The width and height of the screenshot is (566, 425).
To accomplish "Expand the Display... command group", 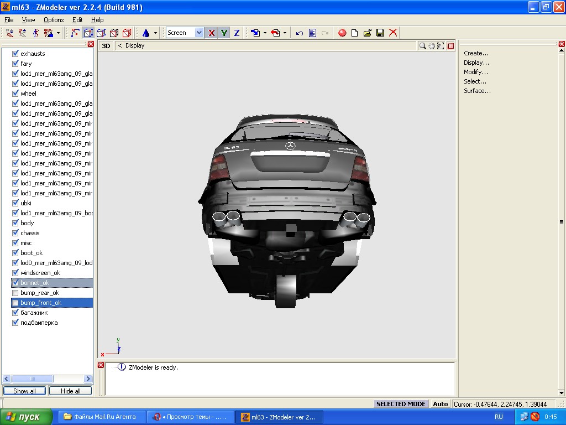I will (x=476, y=63).
